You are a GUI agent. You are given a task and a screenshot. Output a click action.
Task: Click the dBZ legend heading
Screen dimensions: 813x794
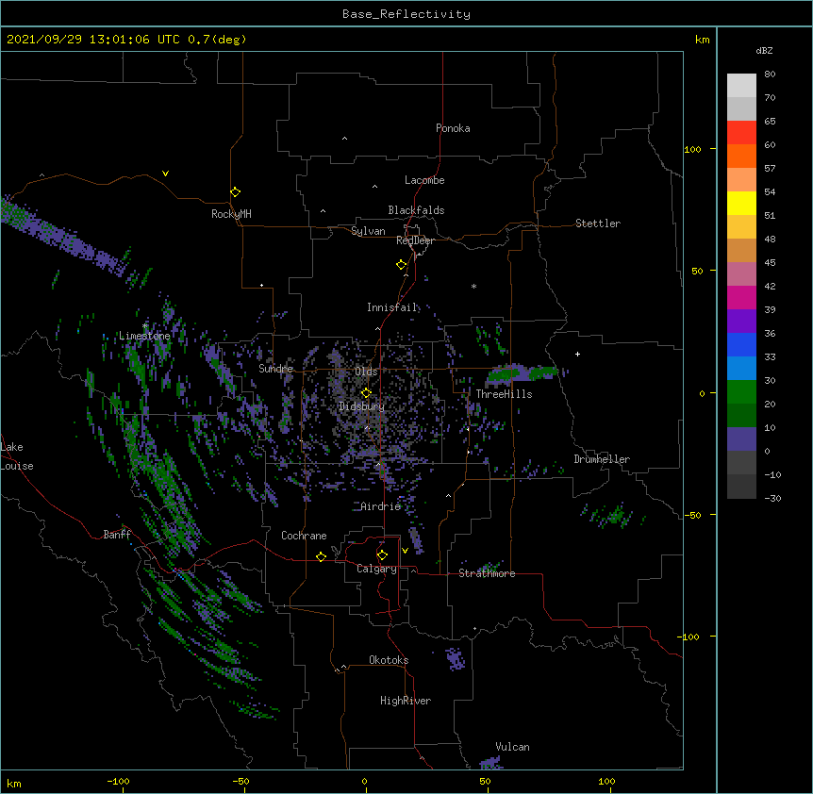click(x=764, y=50)
